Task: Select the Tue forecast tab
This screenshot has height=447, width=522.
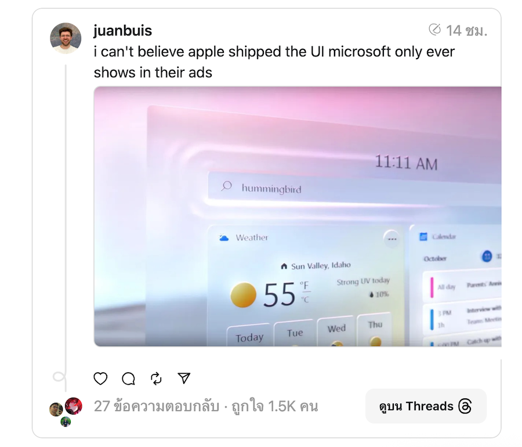Action: (295, 333)
